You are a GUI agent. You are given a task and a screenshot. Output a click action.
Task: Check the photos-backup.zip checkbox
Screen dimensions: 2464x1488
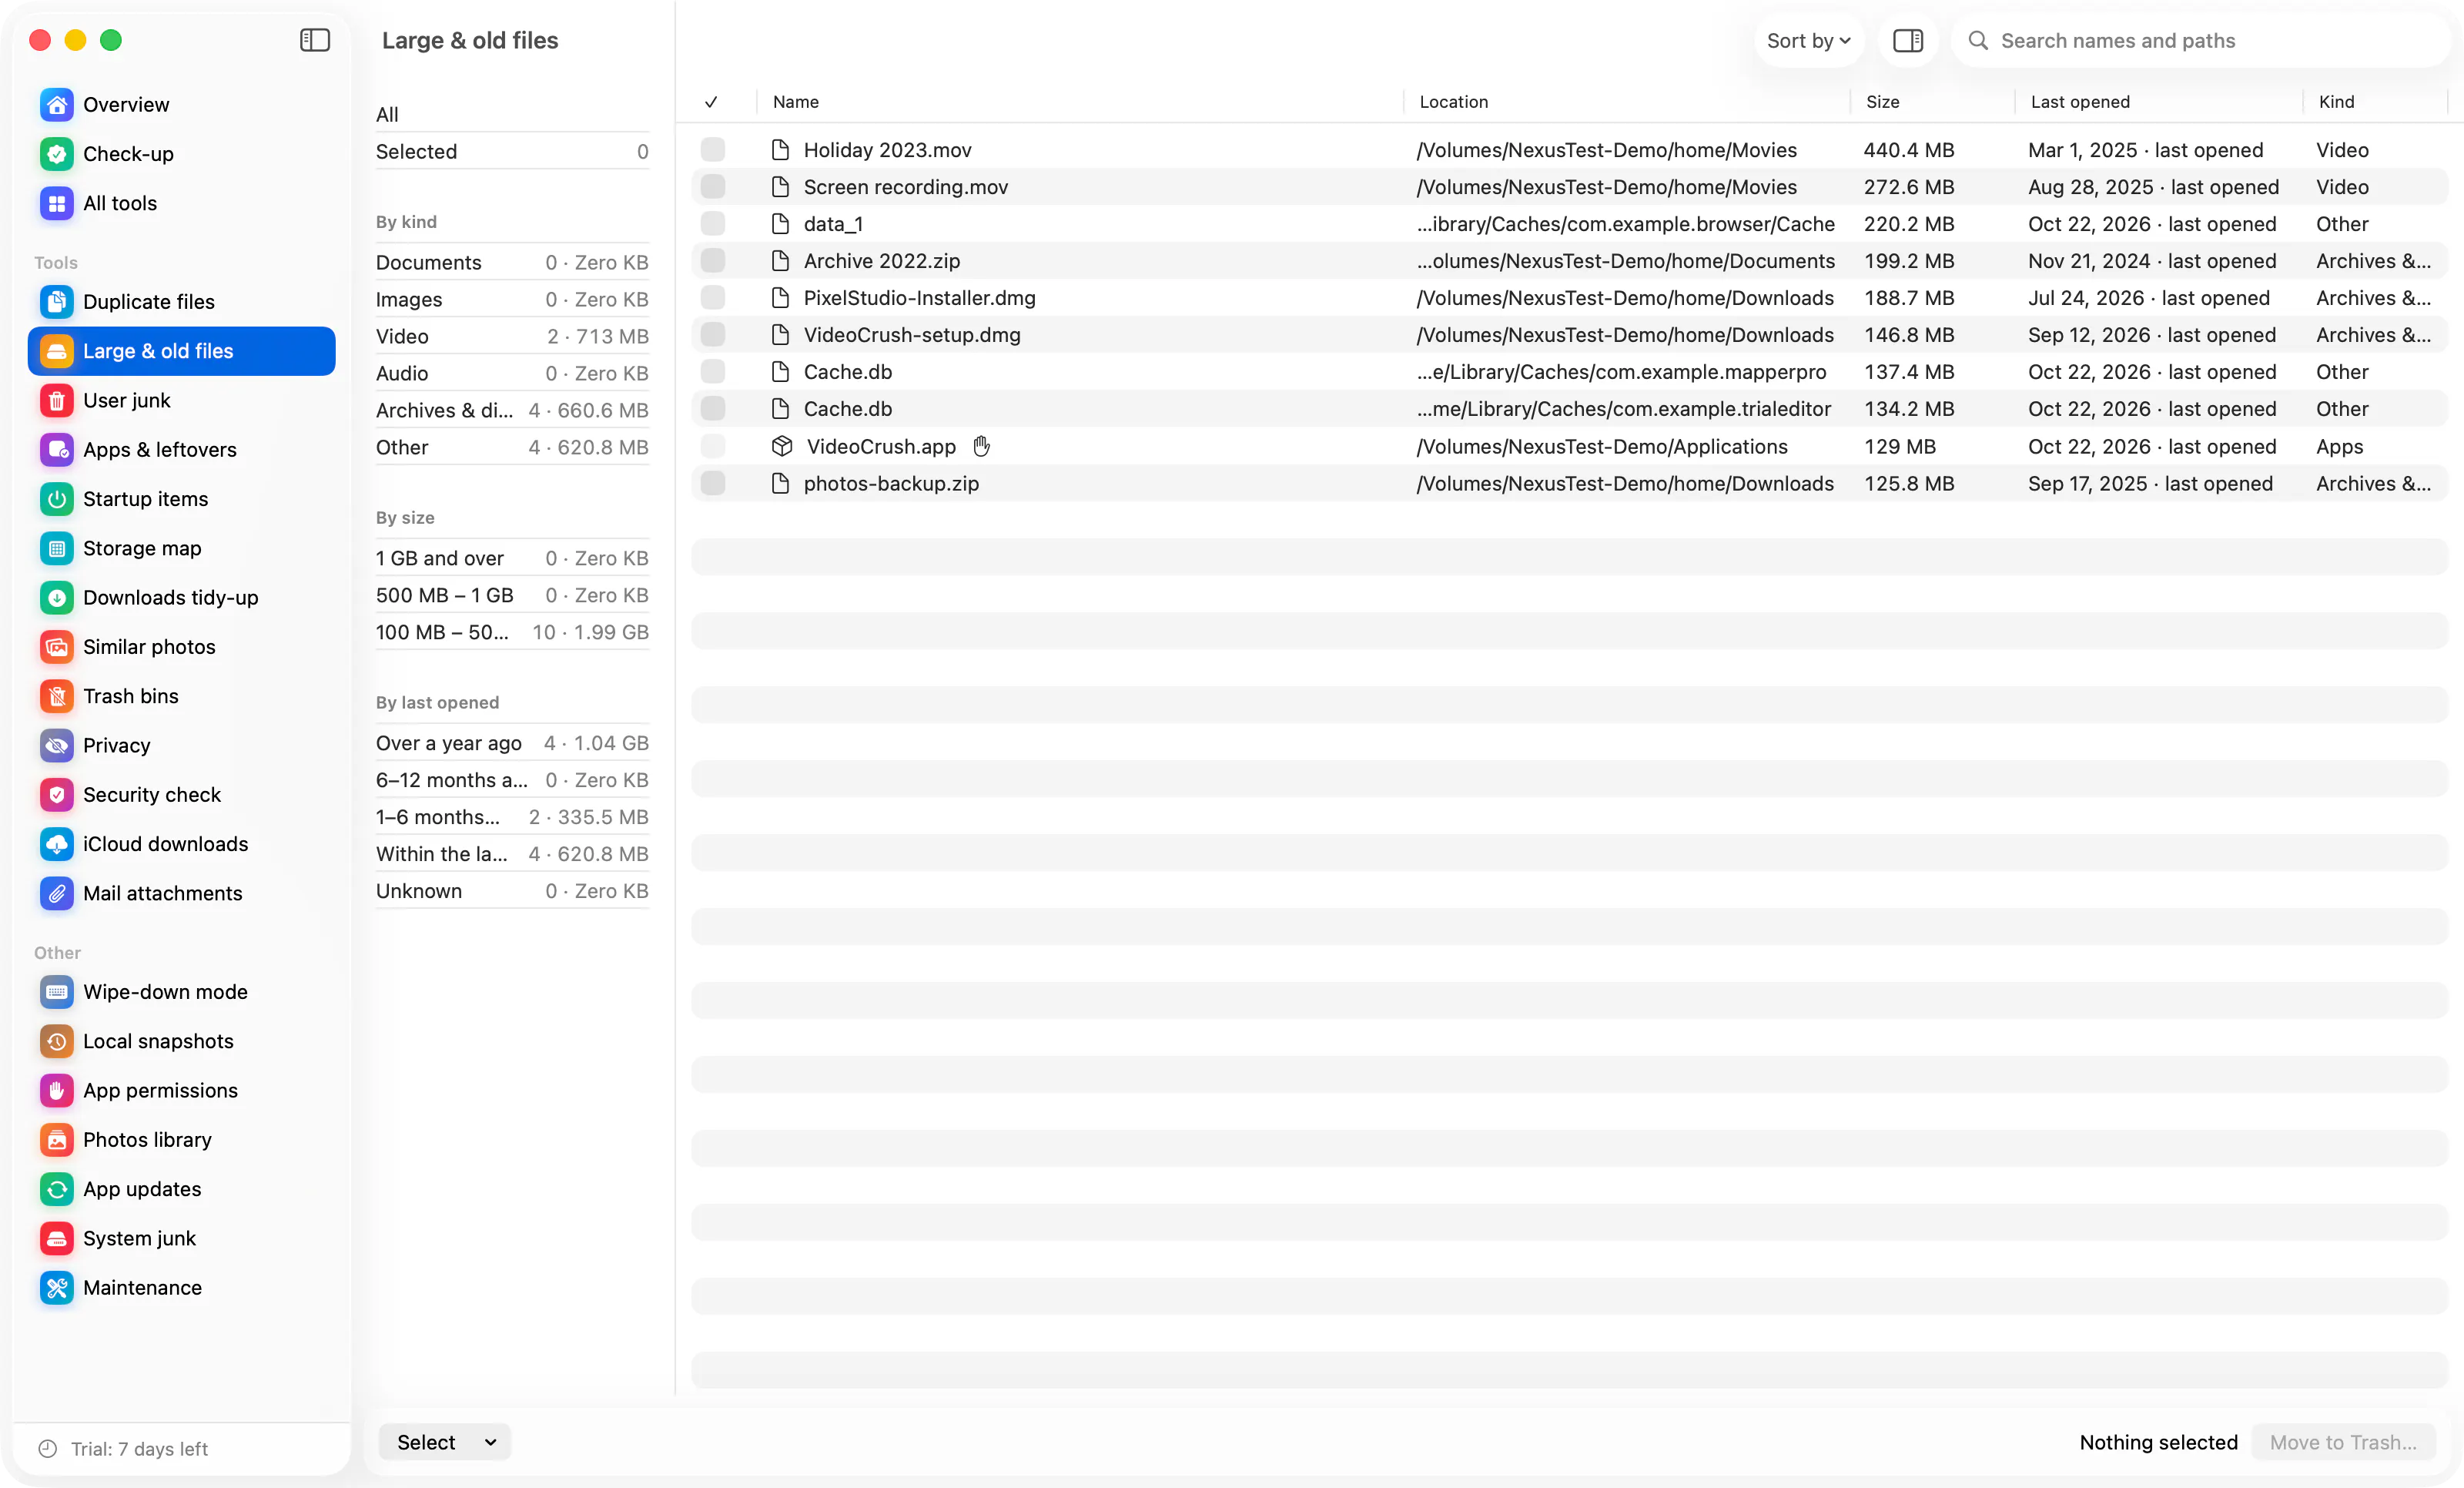pos(713,483)
